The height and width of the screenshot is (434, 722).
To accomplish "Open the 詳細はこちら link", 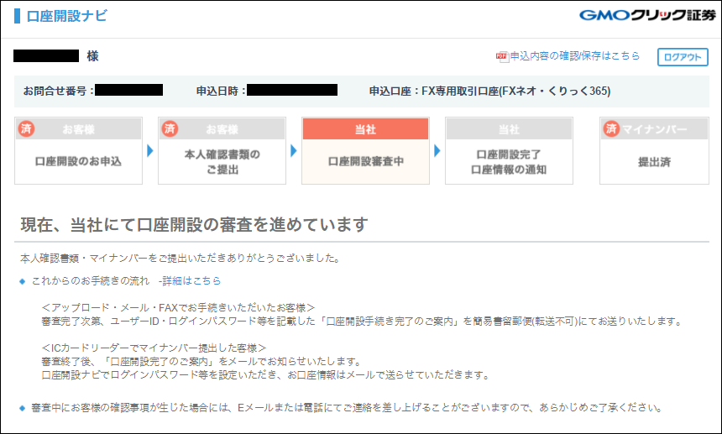I will (191, 280).
